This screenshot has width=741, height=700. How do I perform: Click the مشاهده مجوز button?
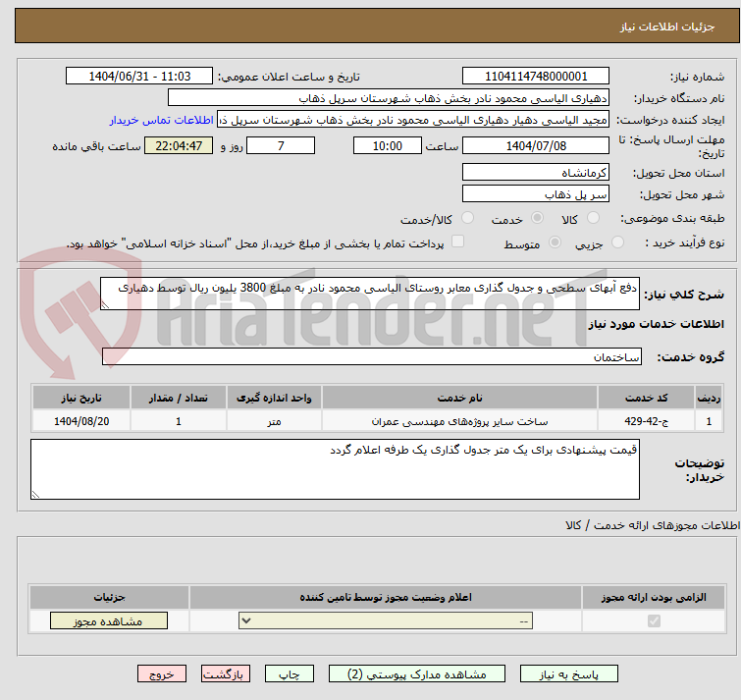(109, 620)
